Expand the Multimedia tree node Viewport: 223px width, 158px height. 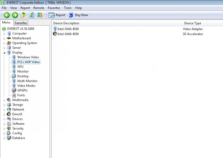[x=4, y=100]
